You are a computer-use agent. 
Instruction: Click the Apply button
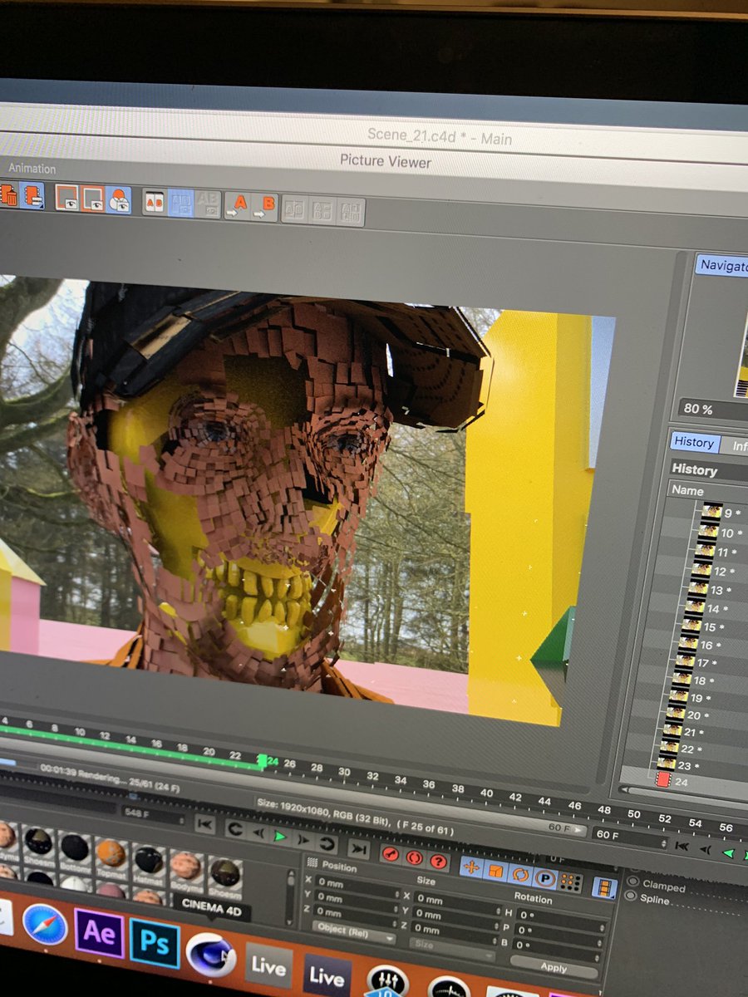pos(554,967)
